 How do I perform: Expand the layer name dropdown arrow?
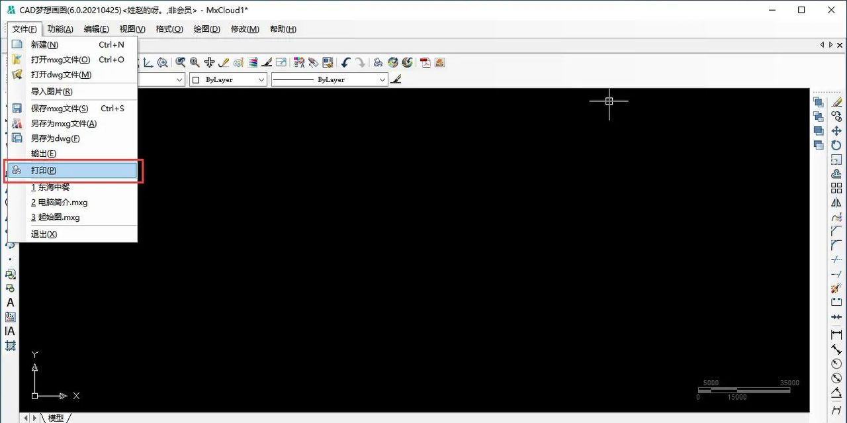coord(179,79)
